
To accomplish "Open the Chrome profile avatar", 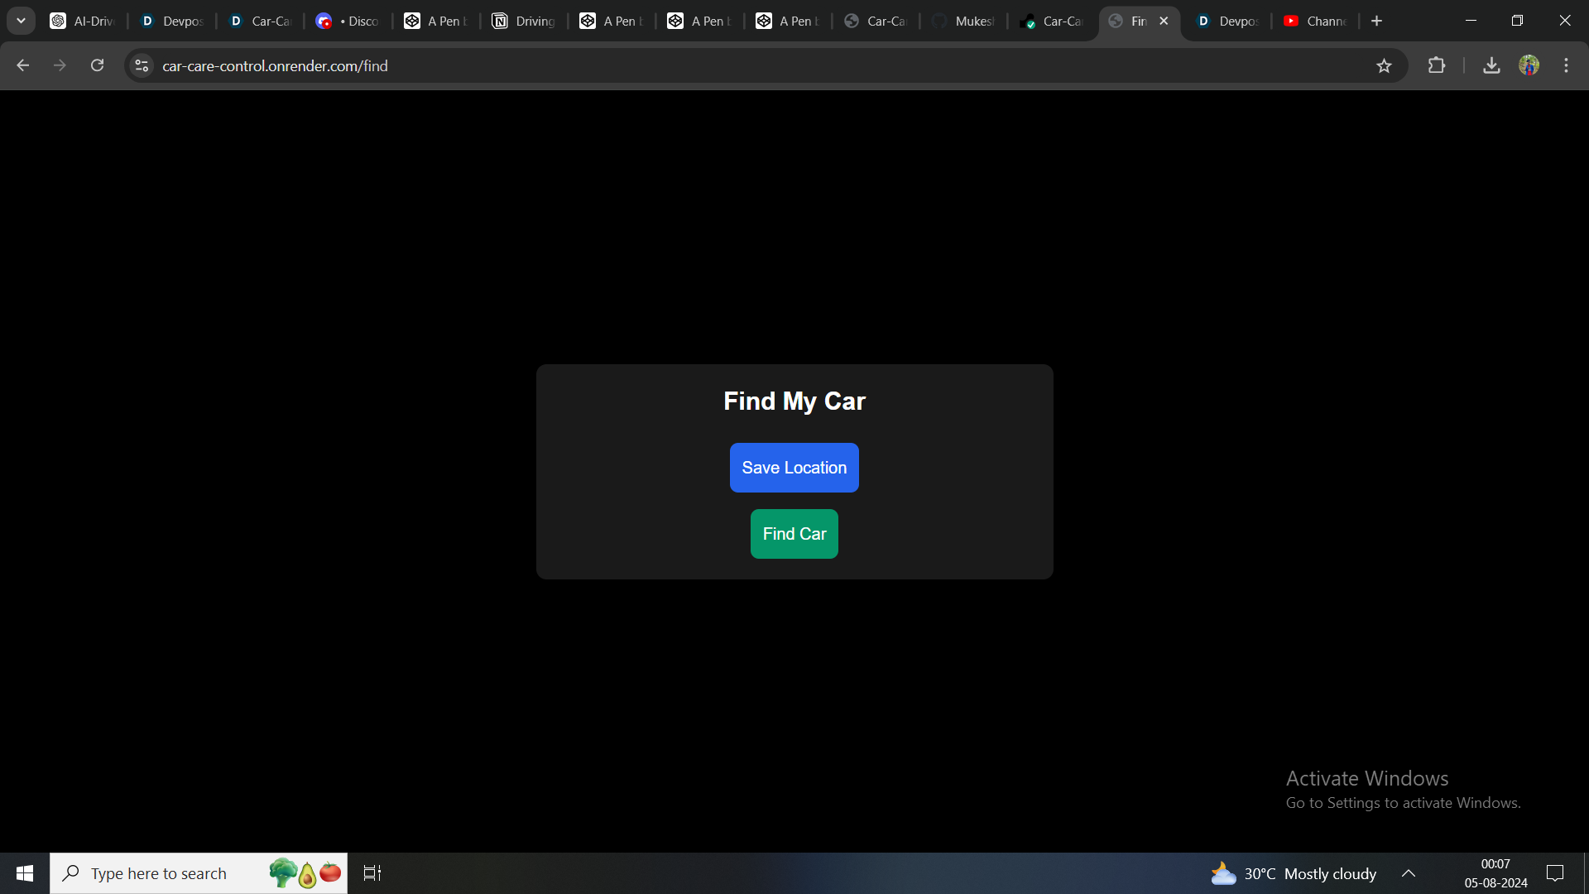I will pos(1529,65).
